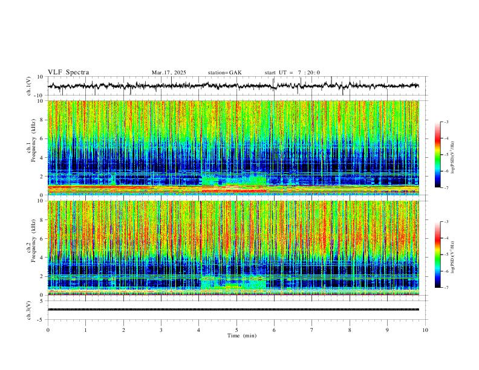Click inside the ch.1 frequency spectrogram
The width and height of the screenshot is (479, 370).
click(233, 148)
